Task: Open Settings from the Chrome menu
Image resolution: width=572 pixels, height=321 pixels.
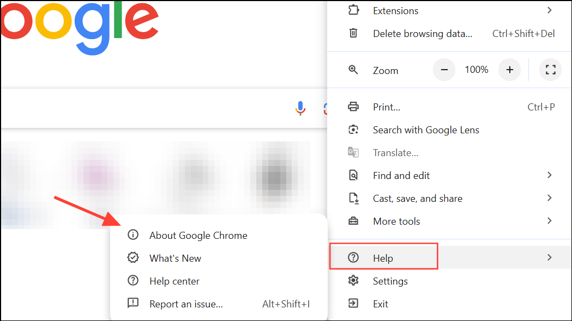Action: pos(450,281)
